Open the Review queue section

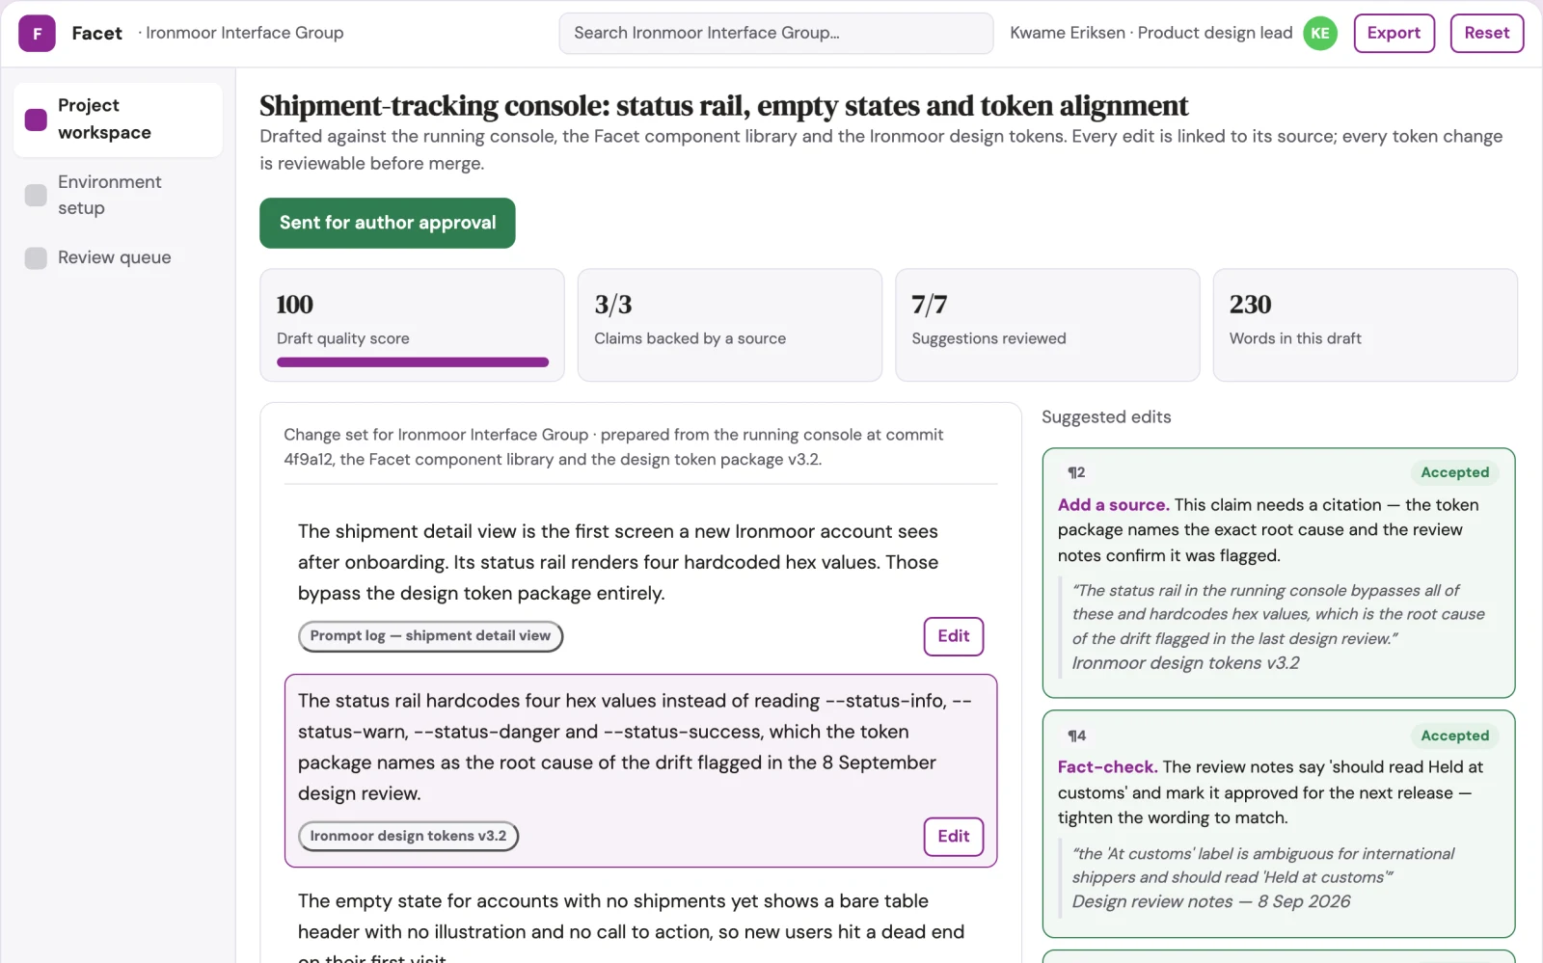pyautogui.click(x=118, y=257)
